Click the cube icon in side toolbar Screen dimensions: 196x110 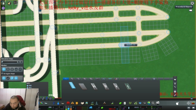coord(175,80)
